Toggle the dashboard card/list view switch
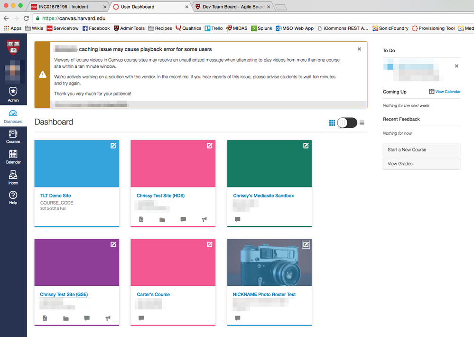This screenshot has width=474, height=337. click(347, 123)
